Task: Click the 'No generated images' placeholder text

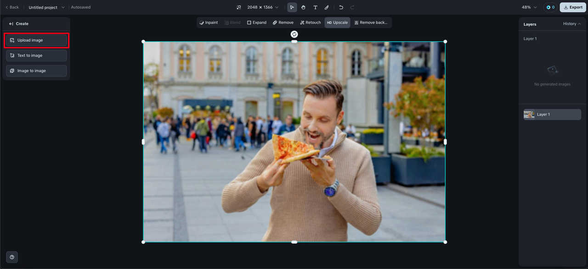Action: (552, 84)
